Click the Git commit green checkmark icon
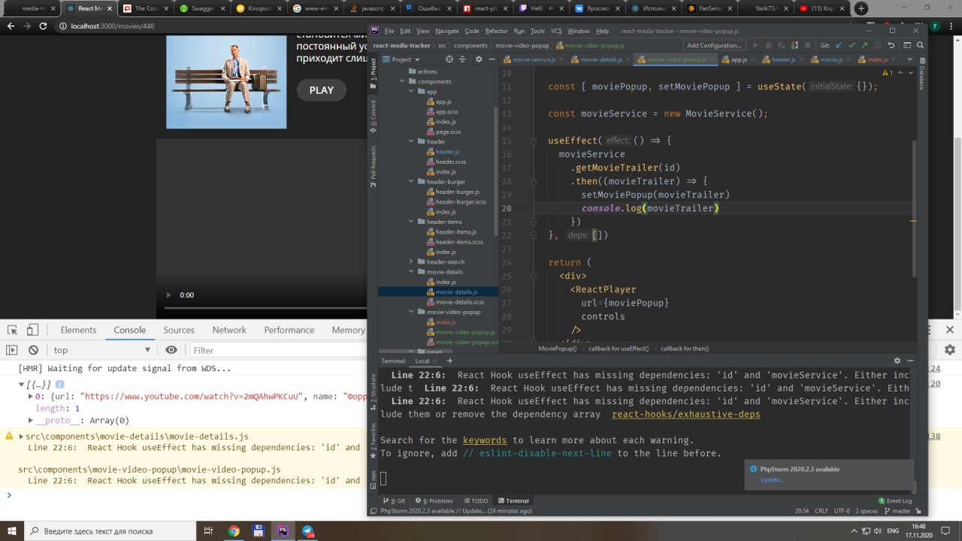The width and height of the screenshot is (962, 541). coord(852,46)
